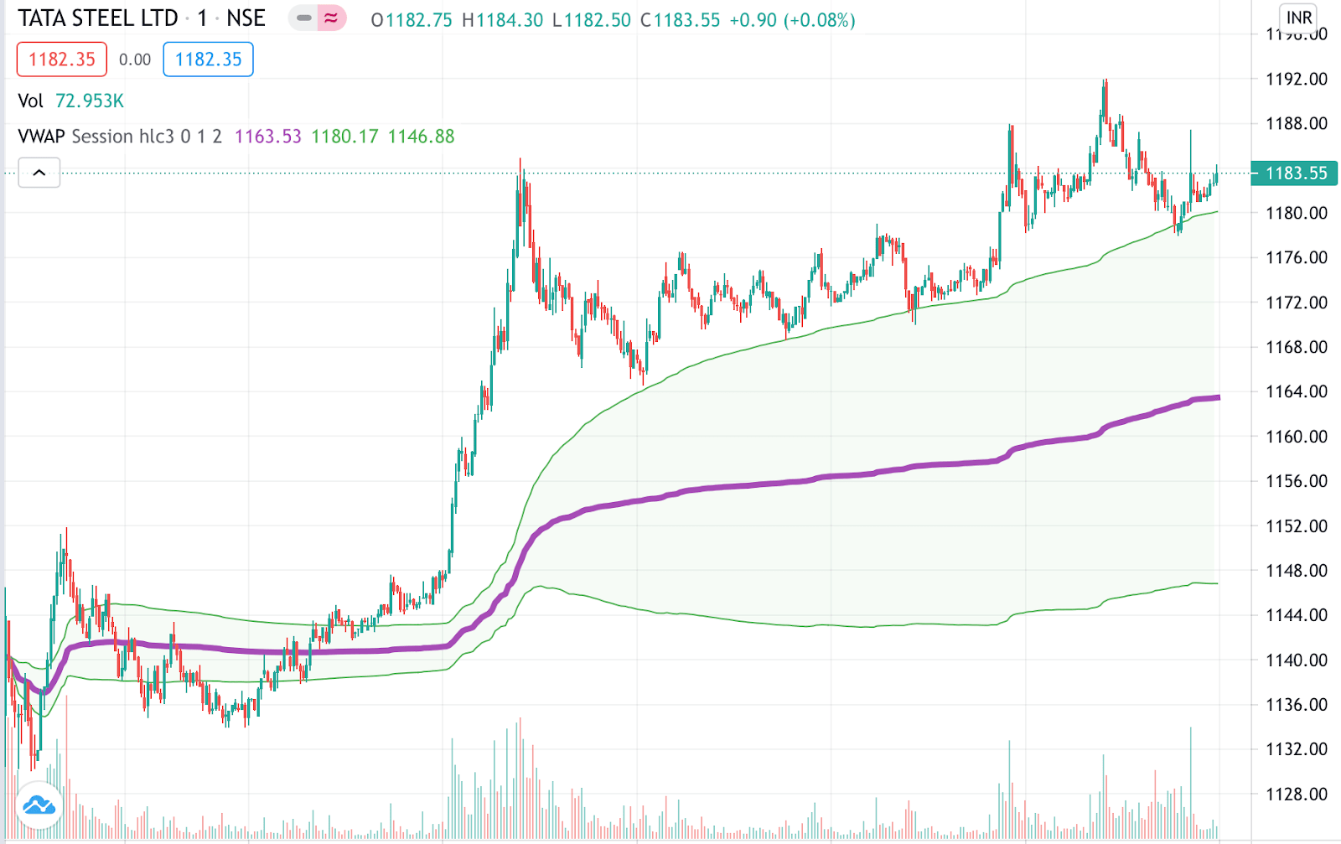Click the 1192.00 price axis label
The image size is (1341, 844).
(x=1296, y=79)
